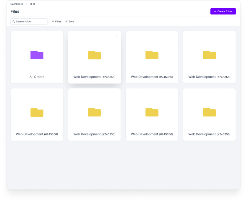Click the Files breadcrumb item
Screen dimensions: 247x202
(x=32, y=4)
